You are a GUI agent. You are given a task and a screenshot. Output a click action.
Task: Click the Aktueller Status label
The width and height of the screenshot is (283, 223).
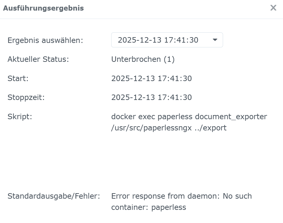click(38, 59)
